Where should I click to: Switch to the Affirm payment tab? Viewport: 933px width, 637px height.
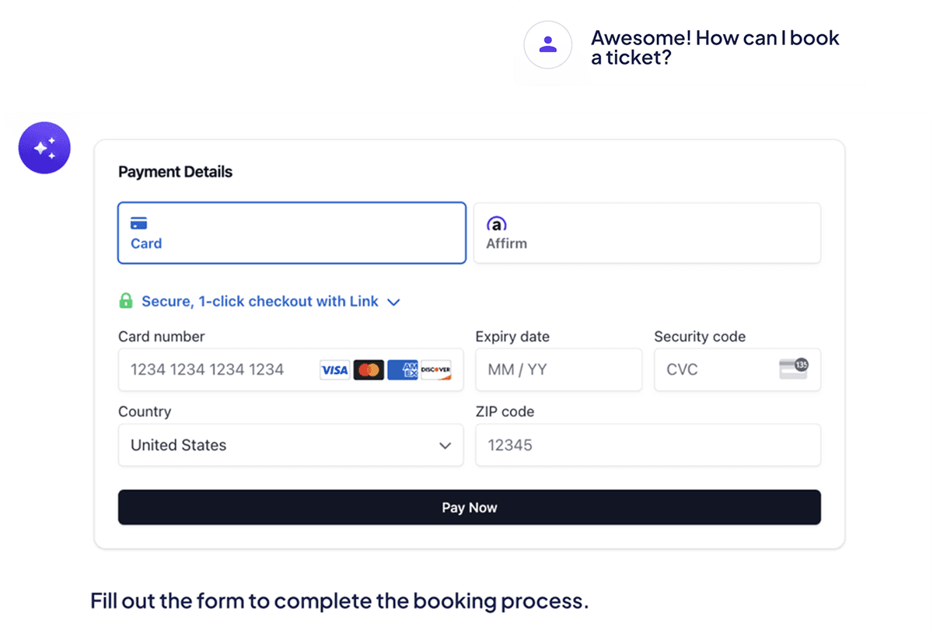click(x=647, y=233)
